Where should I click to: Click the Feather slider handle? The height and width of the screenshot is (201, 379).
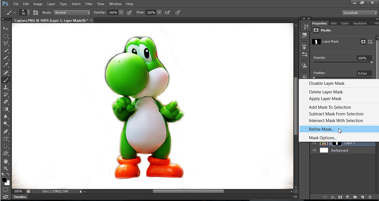[x=314, y=78]
